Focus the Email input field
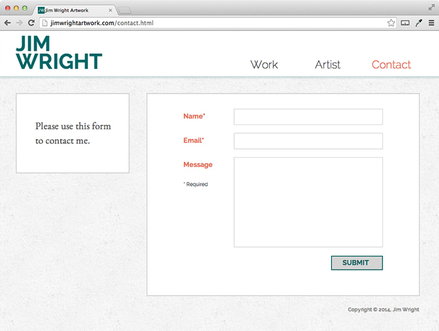 click(308, 141)
